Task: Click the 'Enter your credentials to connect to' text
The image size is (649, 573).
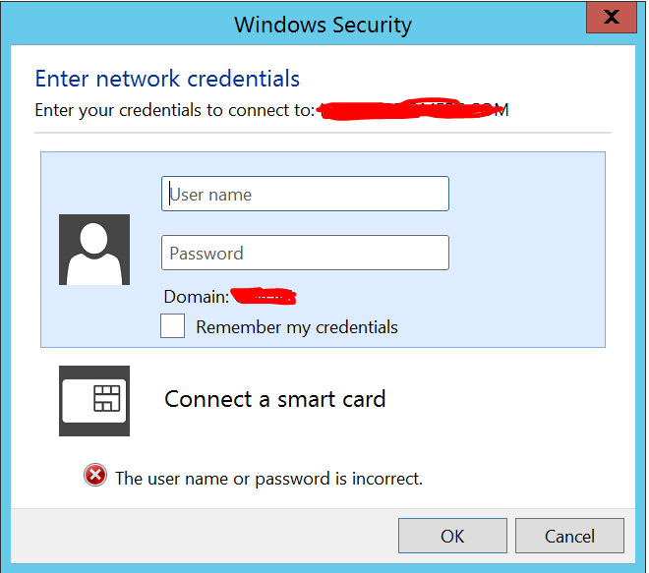Action: coord(173,109)
